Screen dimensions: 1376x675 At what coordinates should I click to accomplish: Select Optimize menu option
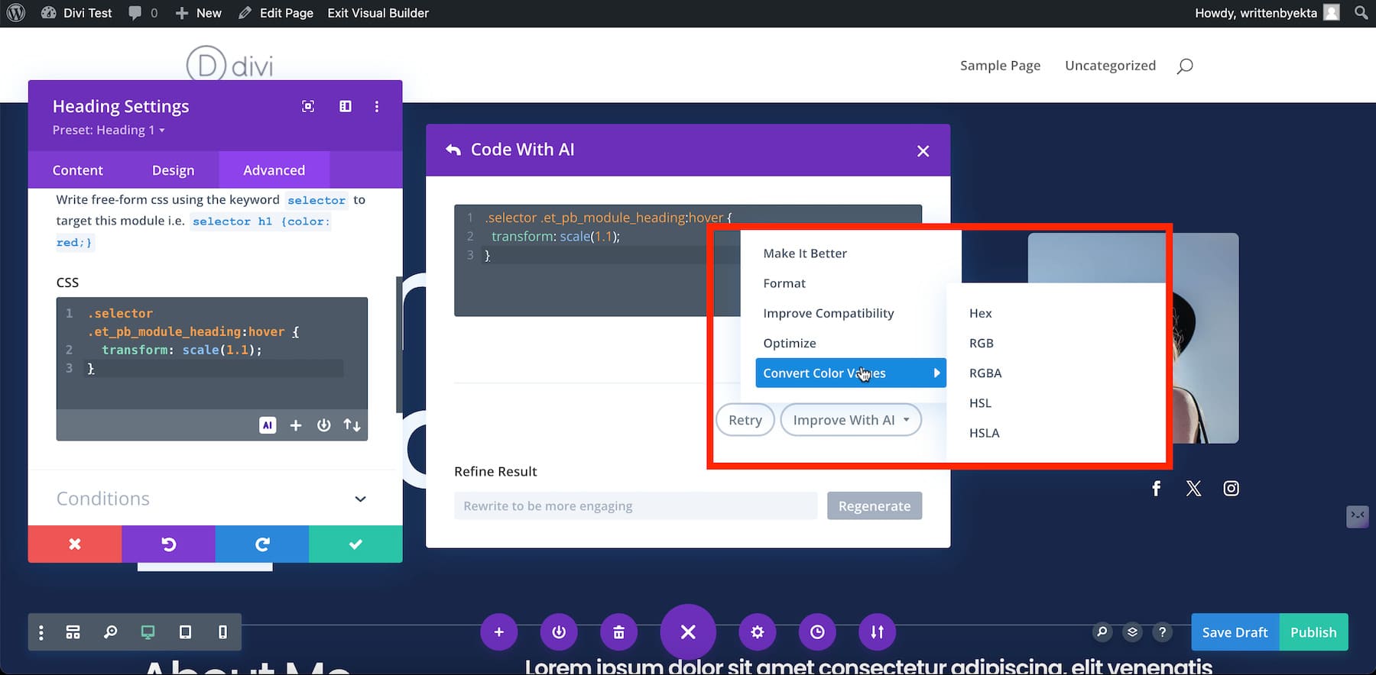(790, 343)
